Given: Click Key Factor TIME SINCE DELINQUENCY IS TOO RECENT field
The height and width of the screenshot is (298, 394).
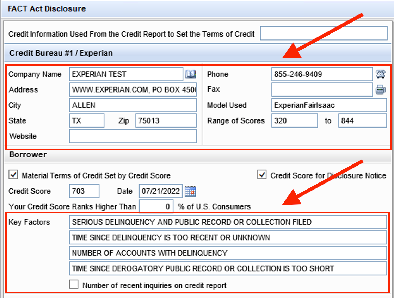Looking at the screenshot, I should (228, 237).
